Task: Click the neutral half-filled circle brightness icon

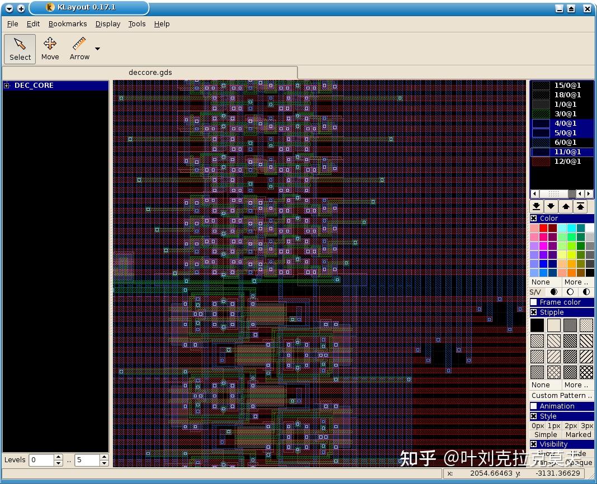Action: [x=586, y=292]
